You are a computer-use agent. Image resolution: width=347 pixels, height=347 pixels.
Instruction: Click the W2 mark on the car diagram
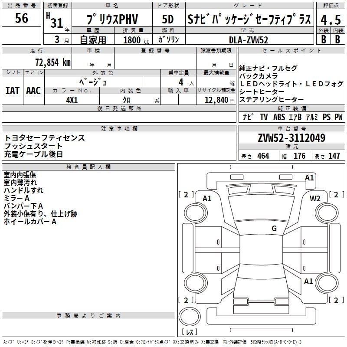pyautogui.click(x=315, y=199)
